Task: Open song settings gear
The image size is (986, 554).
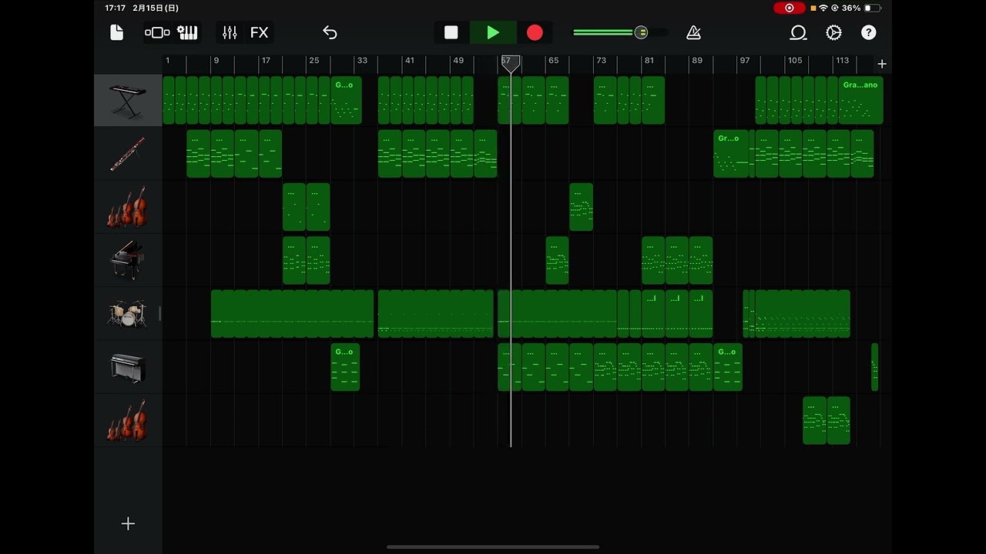Action: 833,32
